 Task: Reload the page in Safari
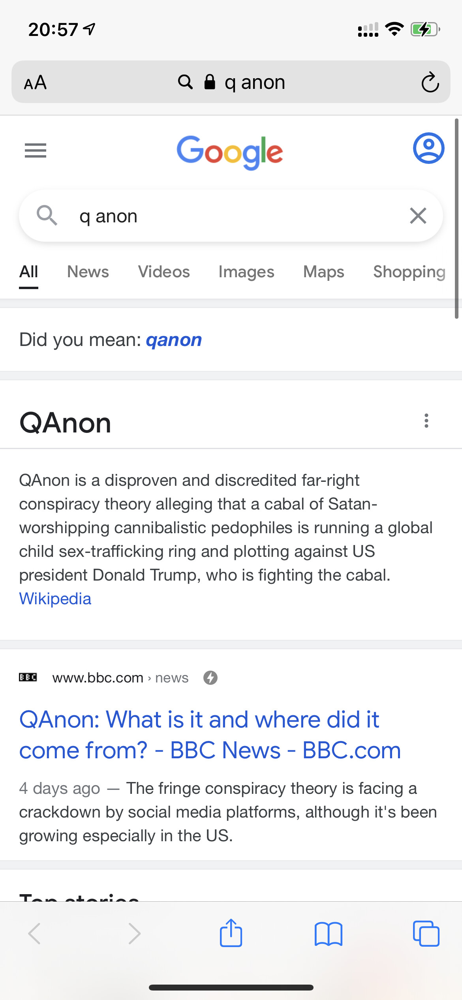430,82
